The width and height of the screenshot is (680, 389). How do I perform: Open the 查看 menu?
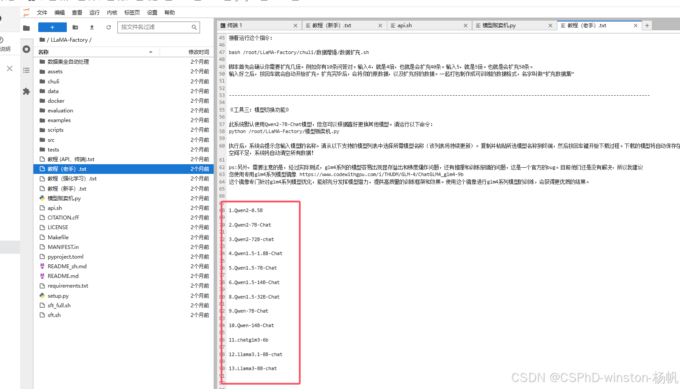(77, 12)
